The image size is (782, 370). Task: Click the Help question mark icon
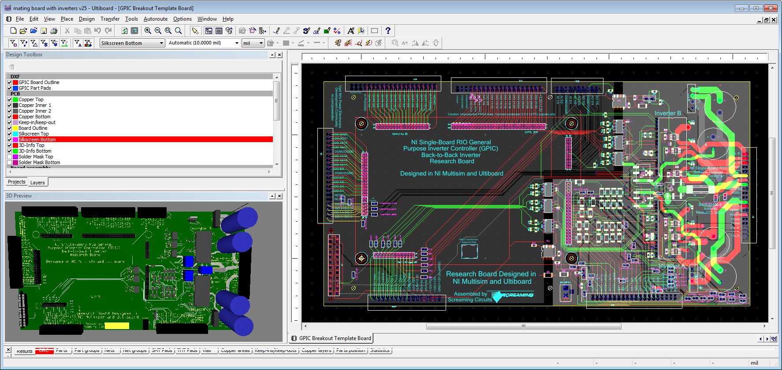[388, 31]
